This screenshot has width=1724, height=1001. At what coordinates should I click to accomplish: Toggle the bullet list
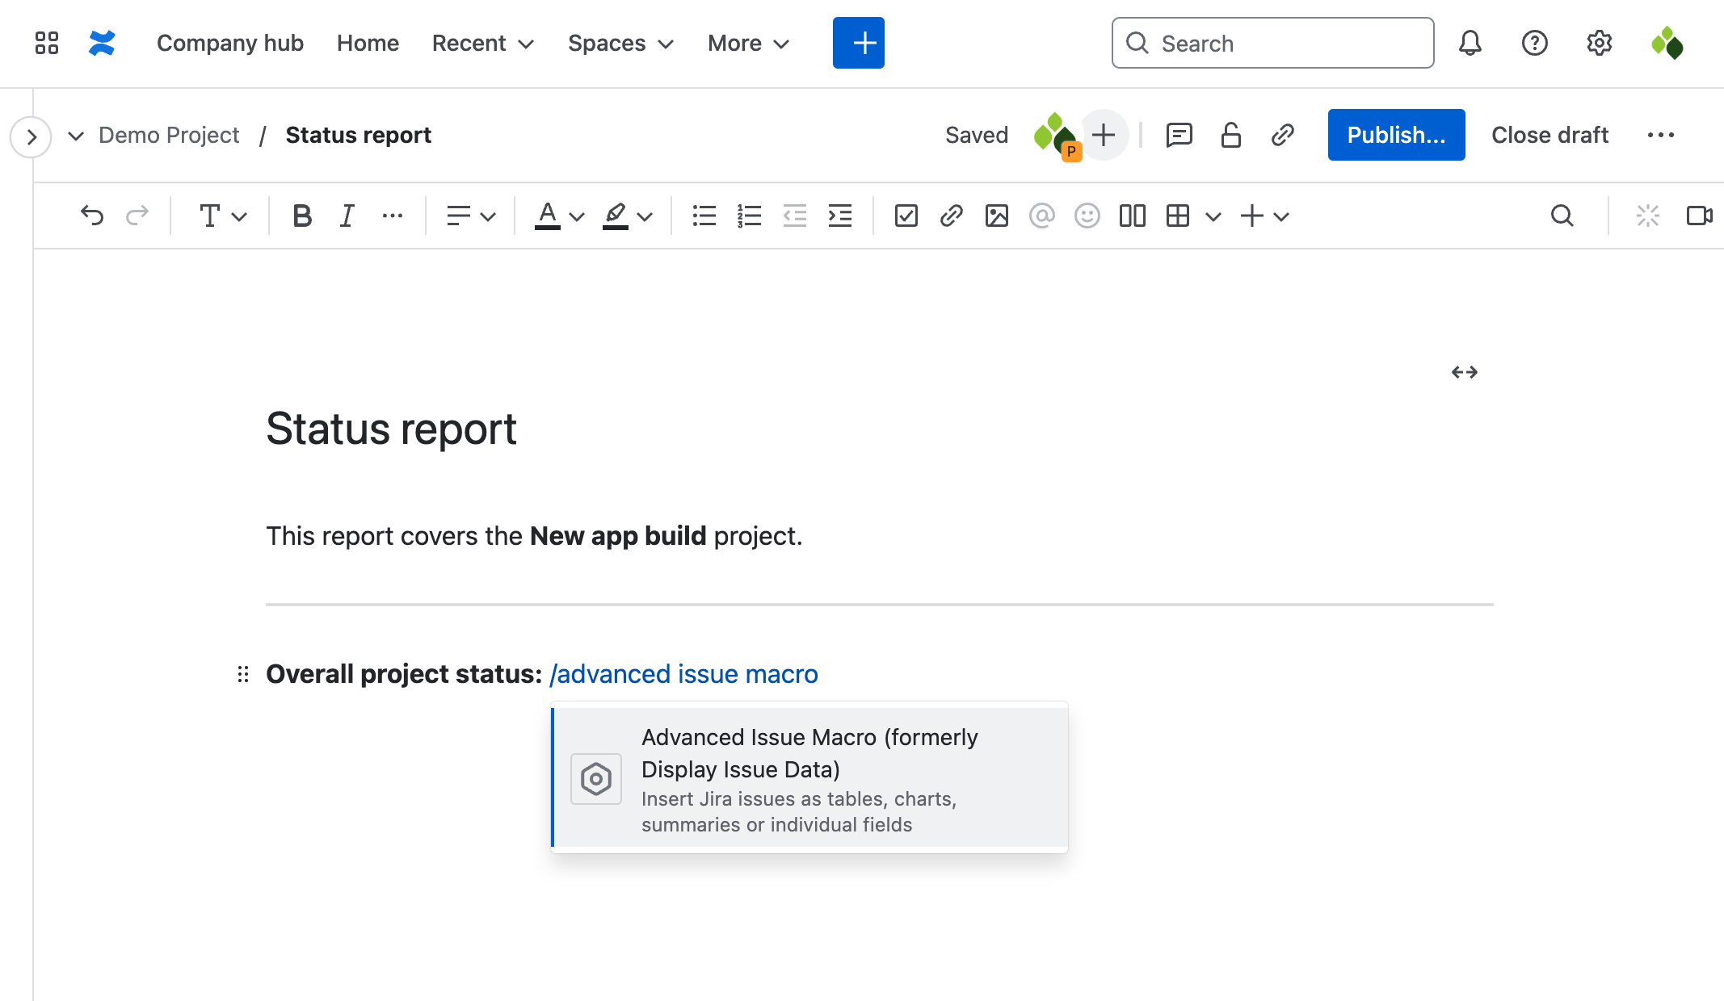click(704, 216)
